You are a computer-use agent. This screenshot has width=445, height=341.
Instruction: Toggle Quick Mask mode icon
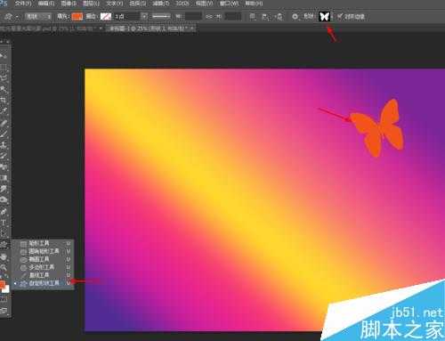click(4, 300)
